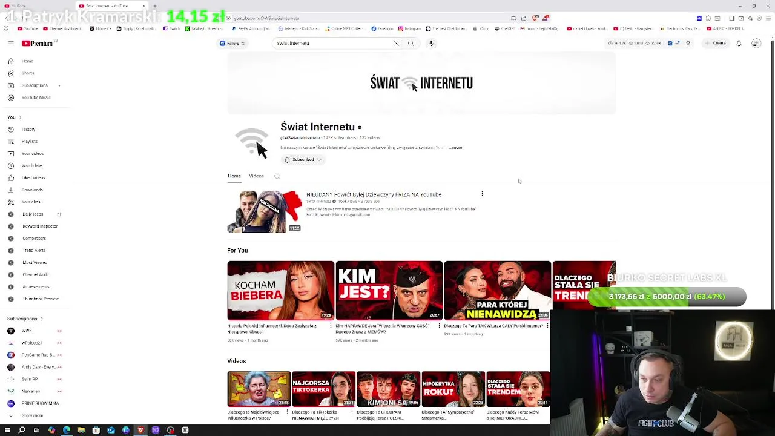Open Andy Daly subscription channel
The image size is (775, 436).
38,367
